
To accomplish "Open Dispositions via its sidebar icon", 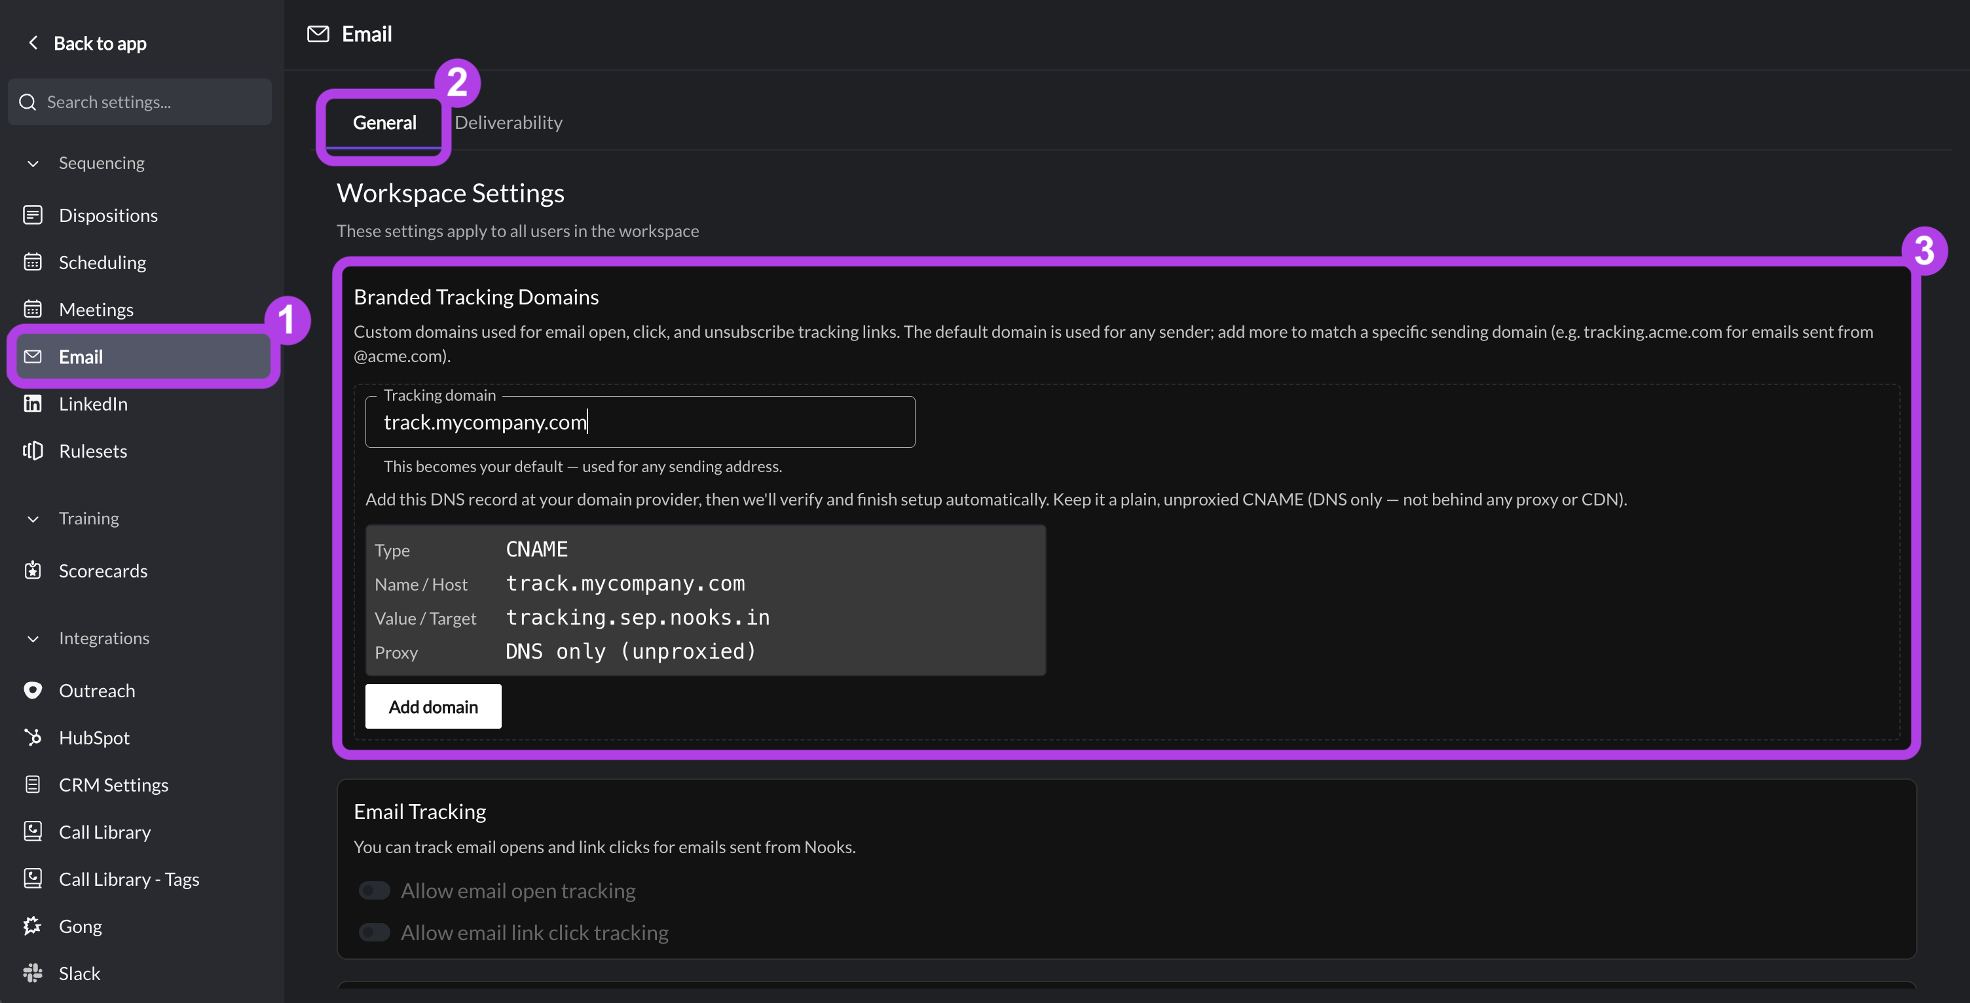I will (x=33, y=215).
